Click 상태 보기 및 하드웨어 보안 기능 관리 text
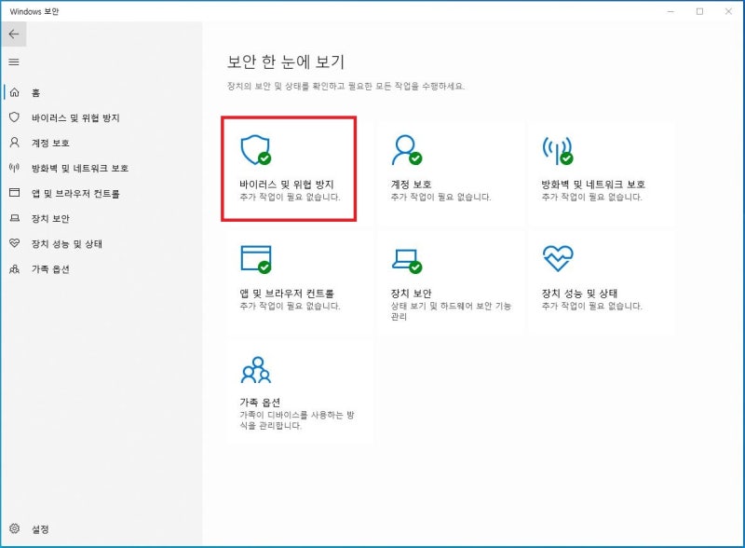Viewport: 745px width, 548px height. [x=451, y=311]
